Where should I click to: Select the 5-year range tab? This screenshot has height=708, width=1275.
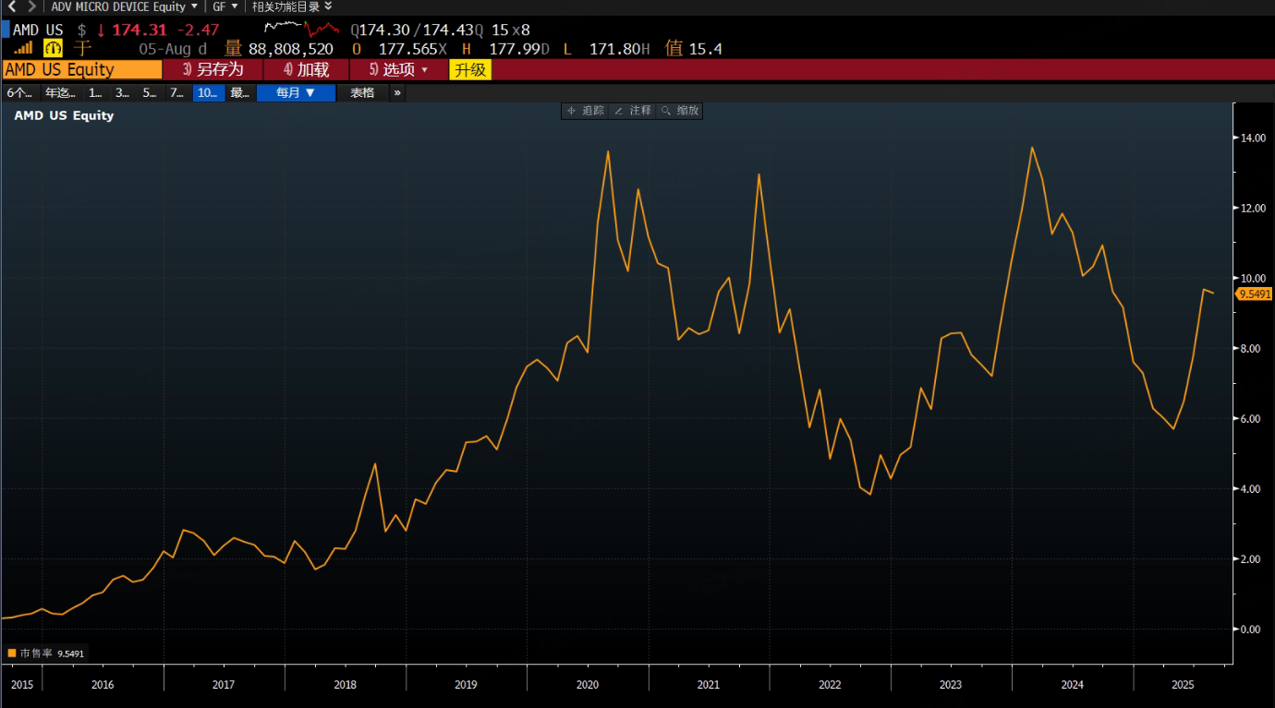point(150,92)
